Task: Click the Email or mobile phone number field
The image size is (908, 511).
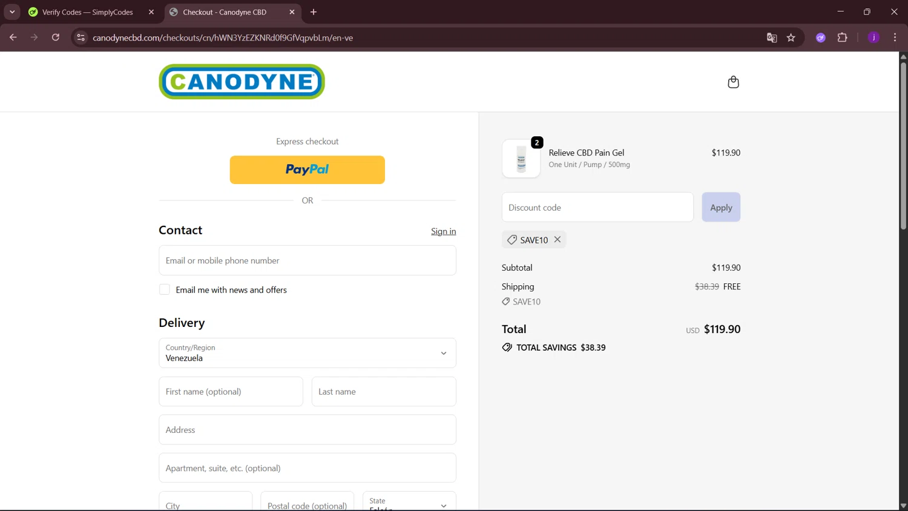Action: click(308, 260)
